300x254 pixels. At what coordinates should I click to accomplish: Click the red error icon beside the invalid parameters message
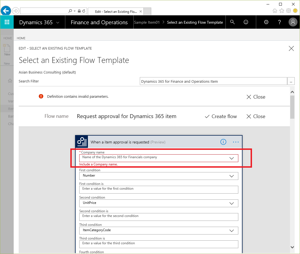[x=41, y=96]
